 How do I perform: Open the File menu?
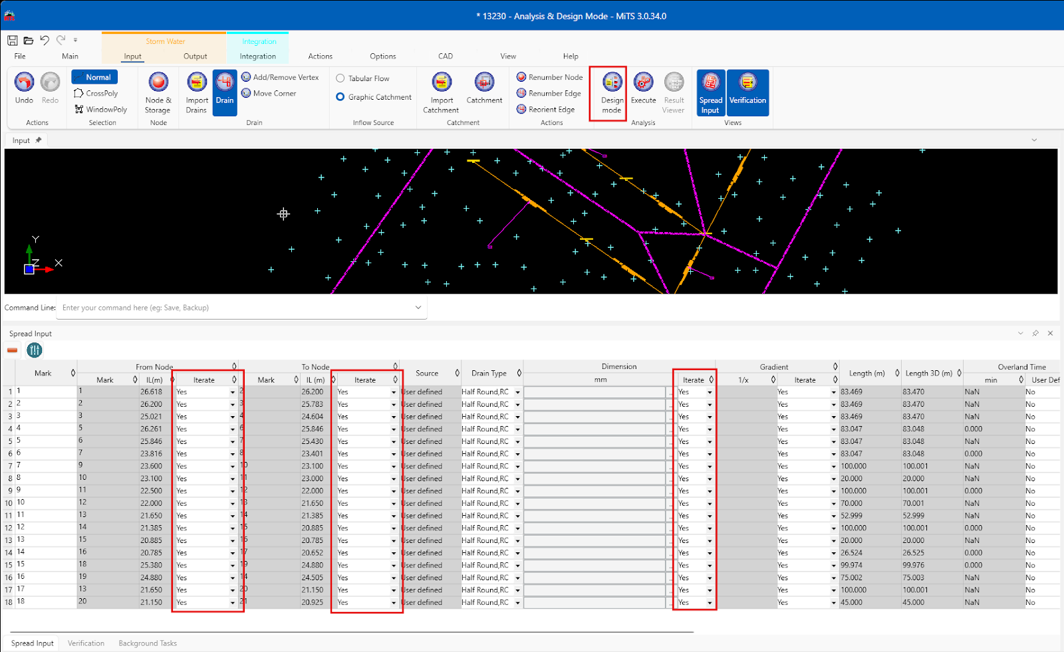pyautogui.click(x=20, y=56)
